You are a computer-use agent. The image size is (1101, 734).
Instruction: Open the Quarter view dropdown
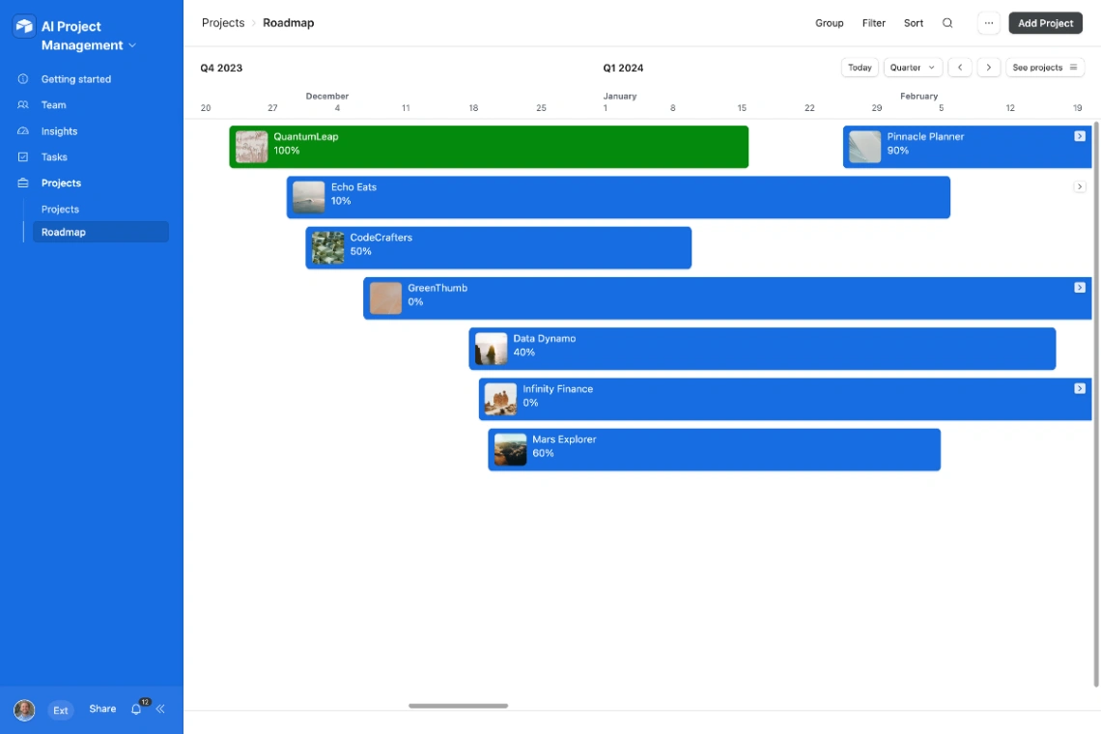click(913, 67)
